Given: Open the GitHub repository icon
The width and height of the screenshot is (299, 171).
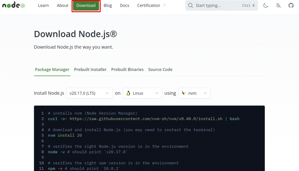Looking at the screenshot, I should pos(291,5).
